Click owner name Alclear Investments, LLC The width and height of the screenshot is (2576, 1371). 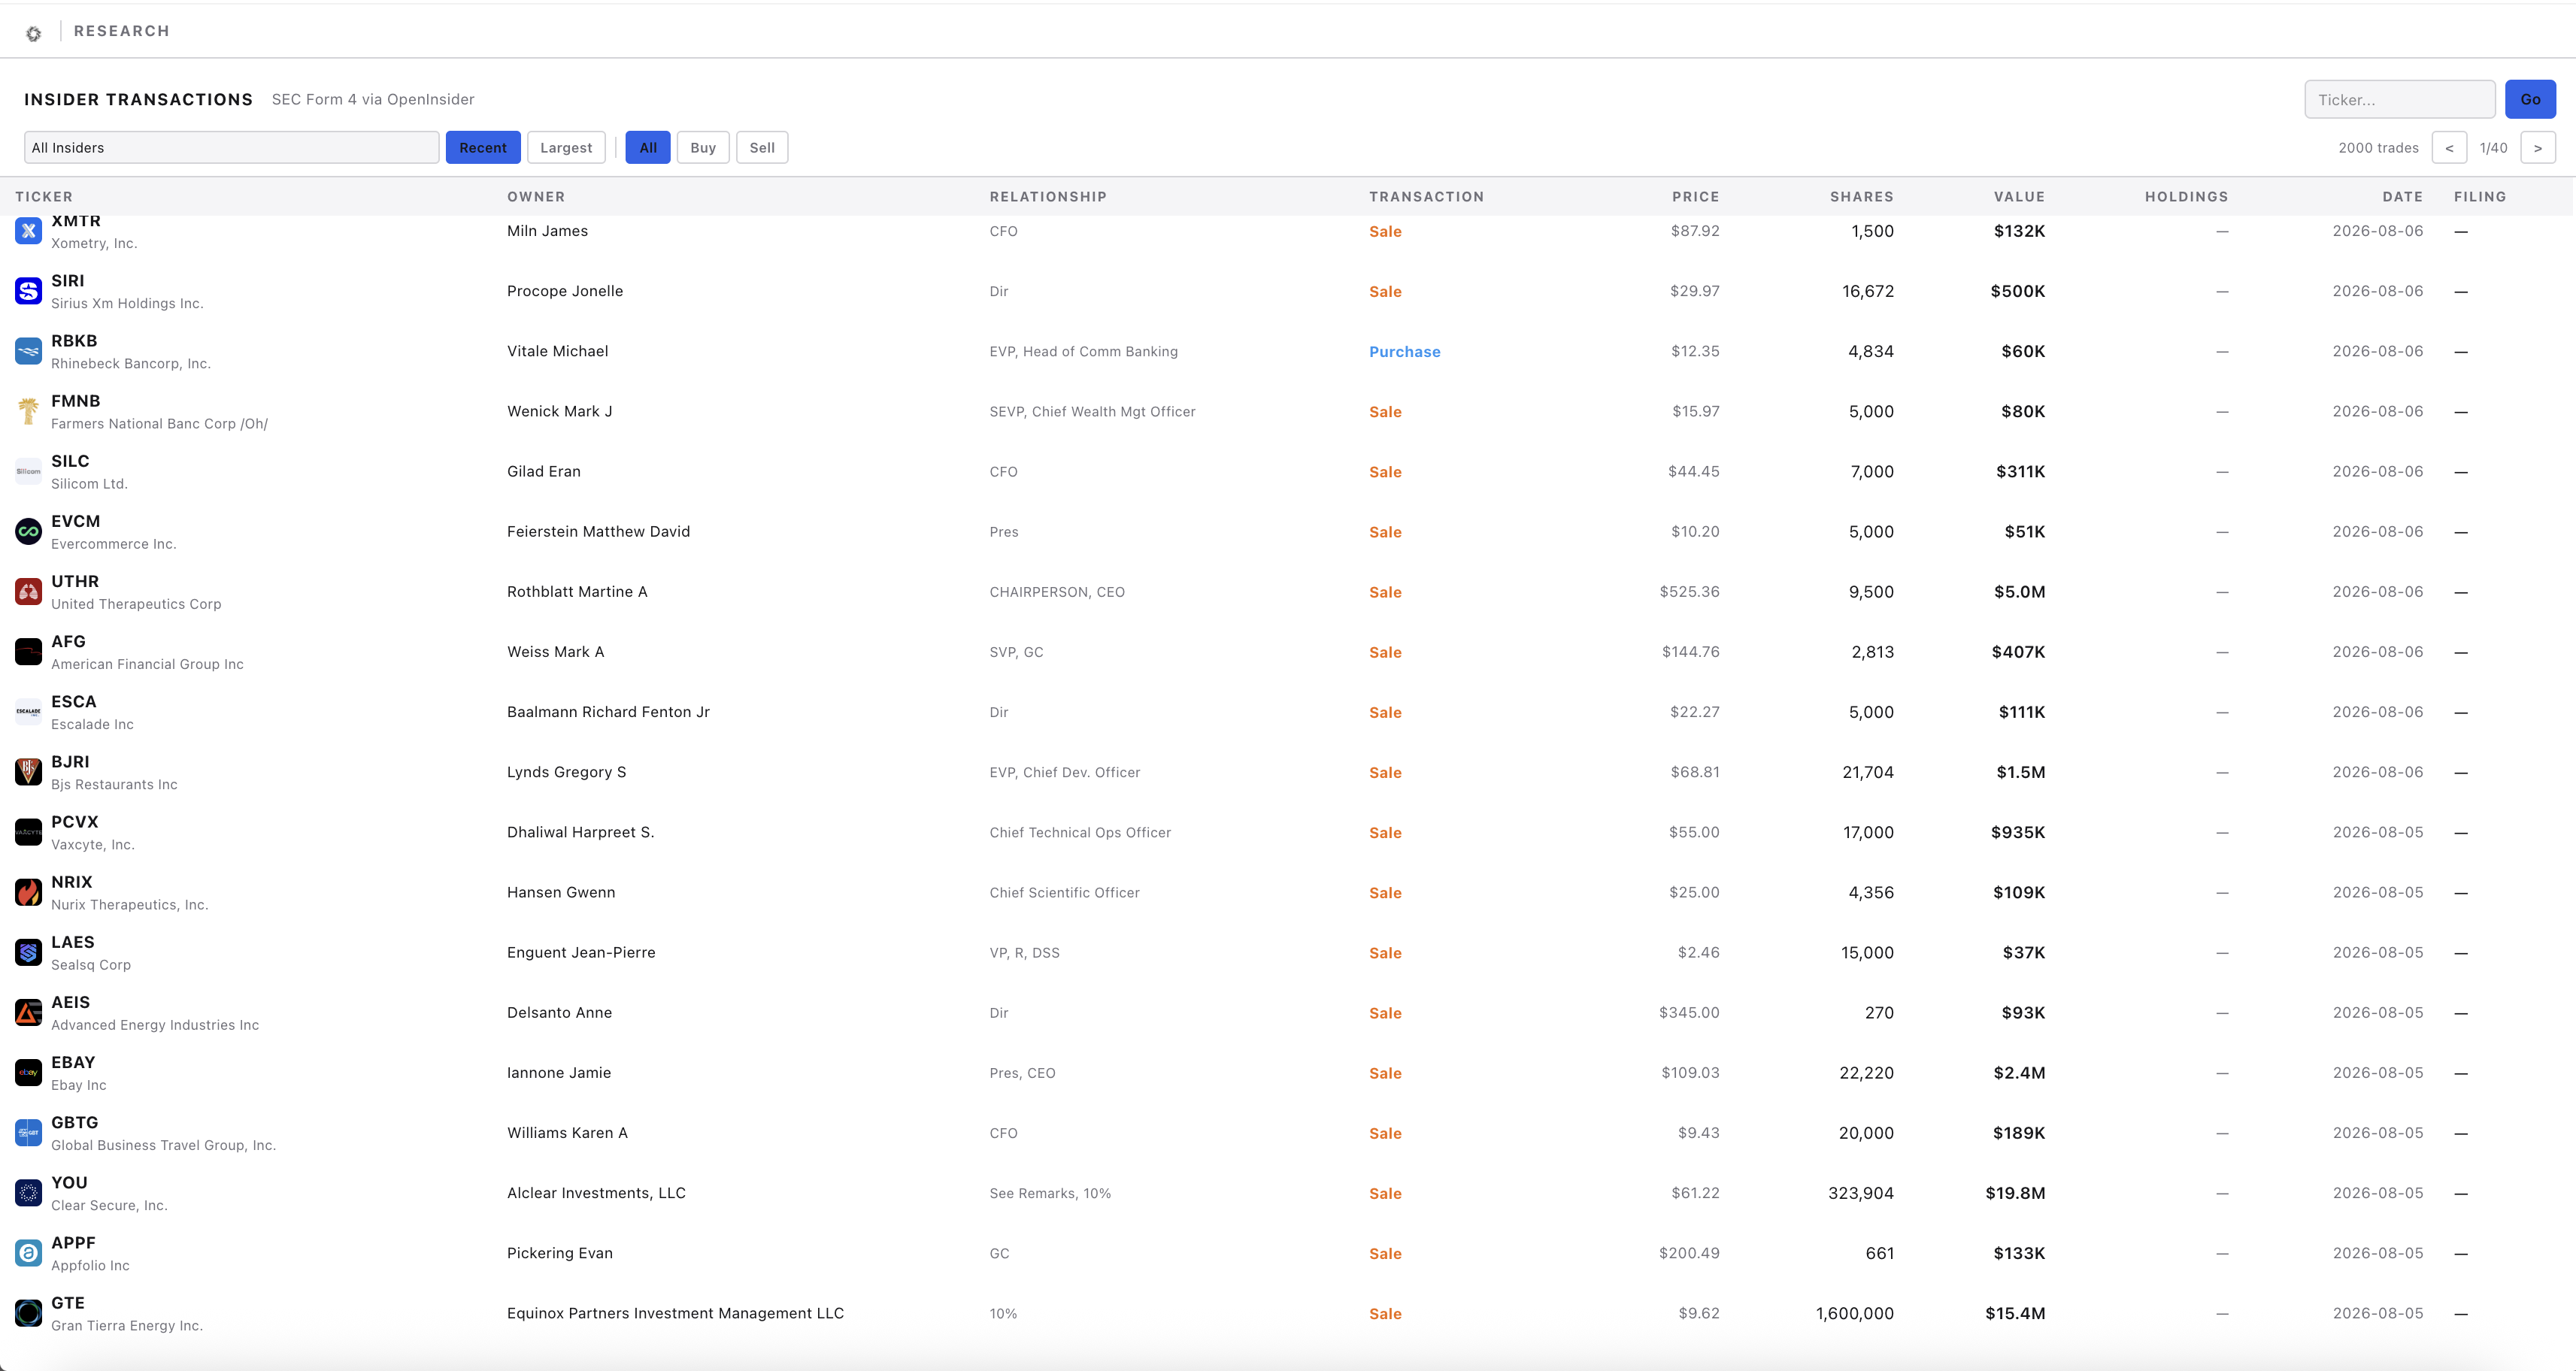pyautogui.click(x=596, y=1193)
